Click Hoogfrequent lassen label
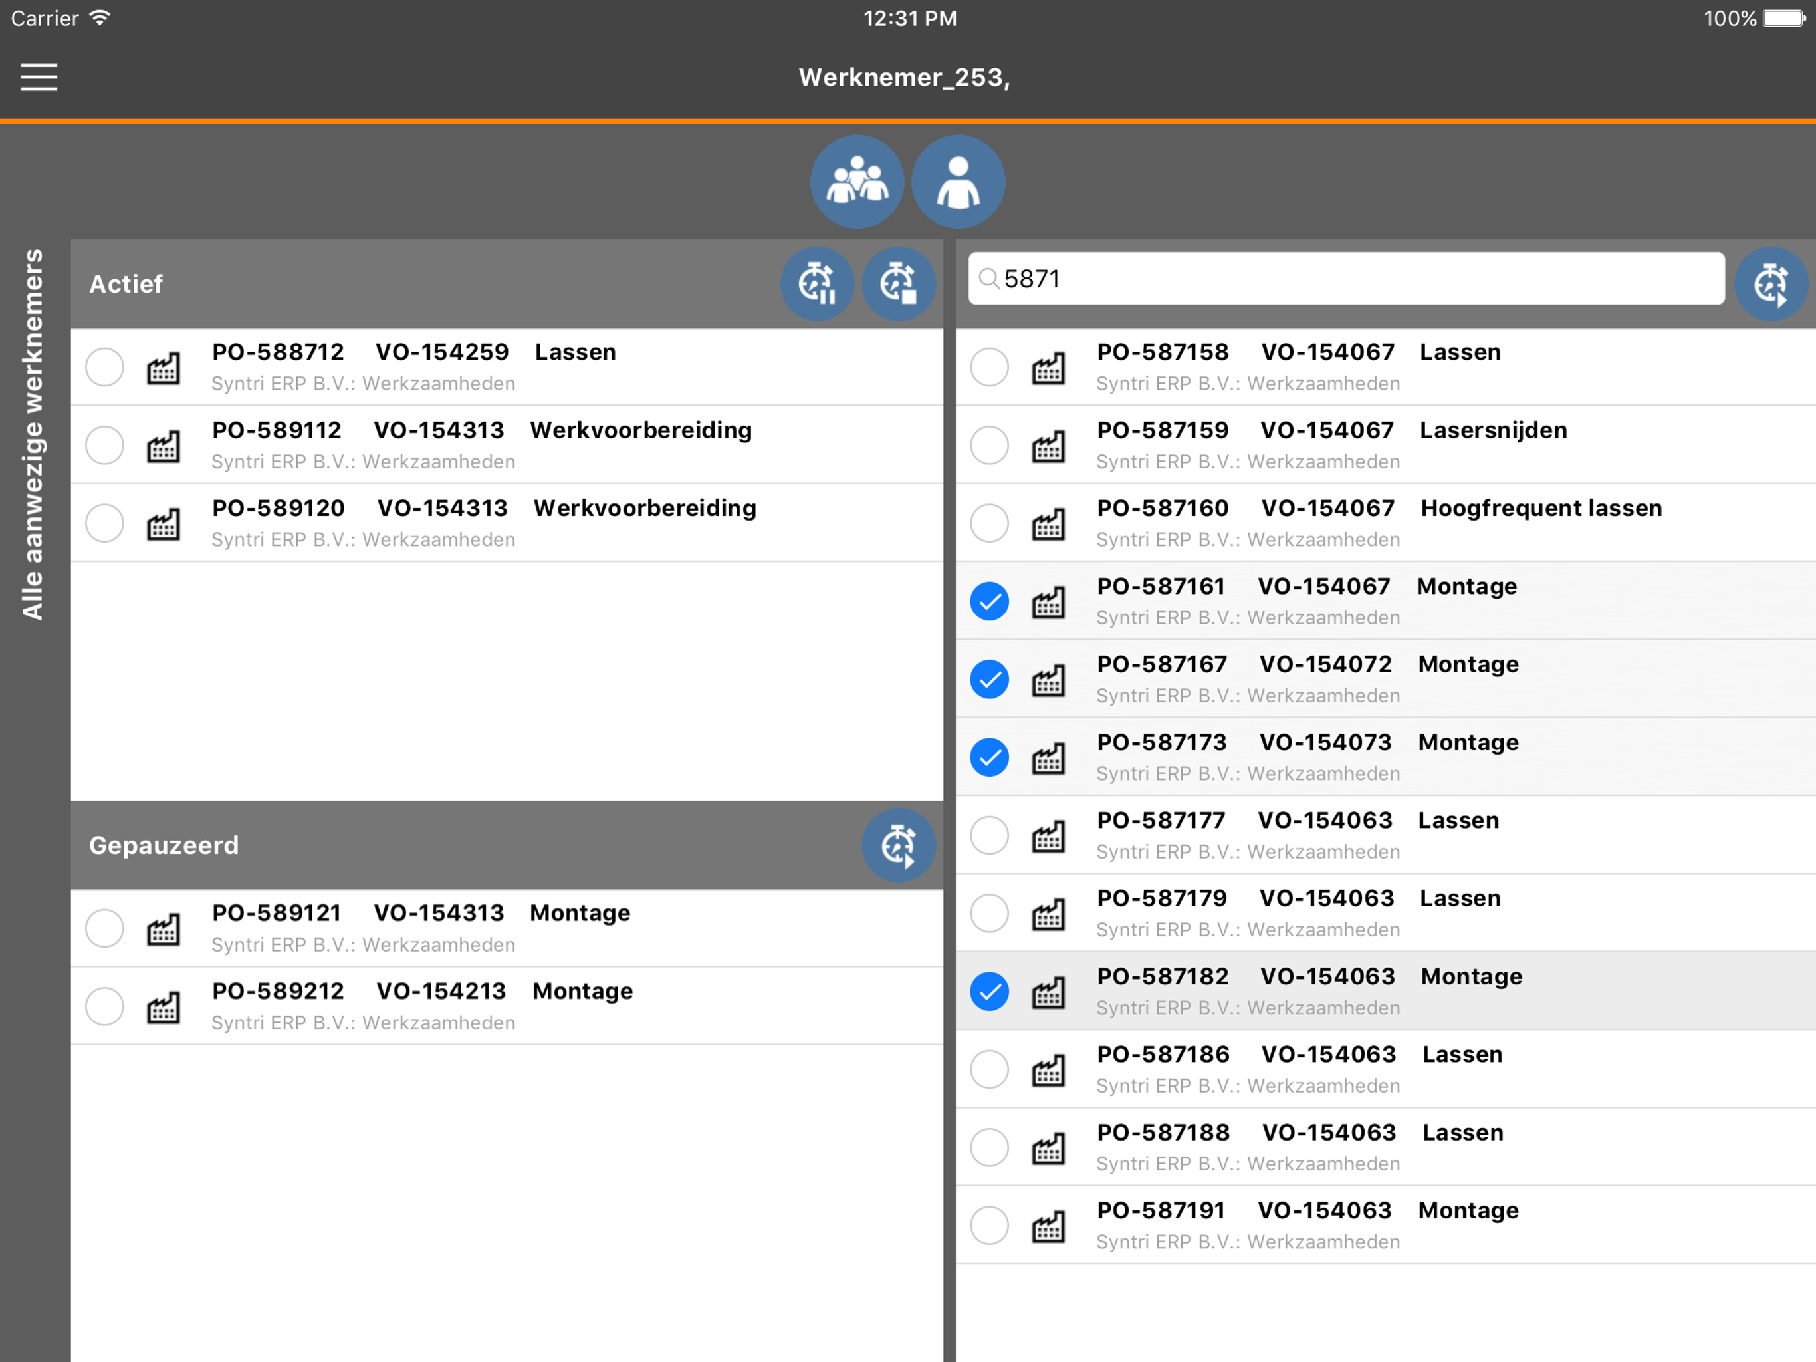1816x1362 pixels. pos(1541,509)
